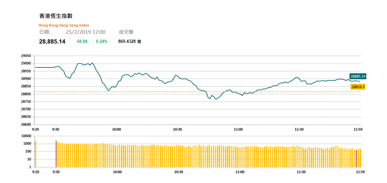Click the 29000 y-axis label
The width and height of the screenshot is (387, 183).
point(26,64)
